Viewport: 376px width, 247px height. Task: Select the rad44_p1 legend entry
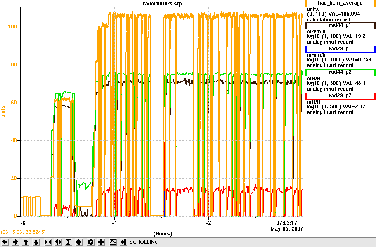point(340,26)
